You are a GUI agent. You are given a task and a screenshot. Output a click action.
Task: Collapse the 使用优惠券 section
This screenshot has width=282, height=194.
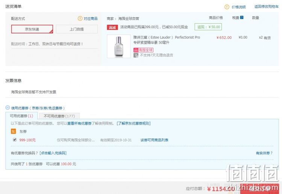click(x=8, y=108)
